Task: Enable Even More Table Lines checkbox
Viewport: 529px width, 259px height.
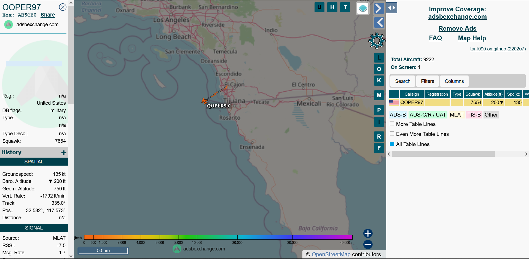Action: pos(392,134)
